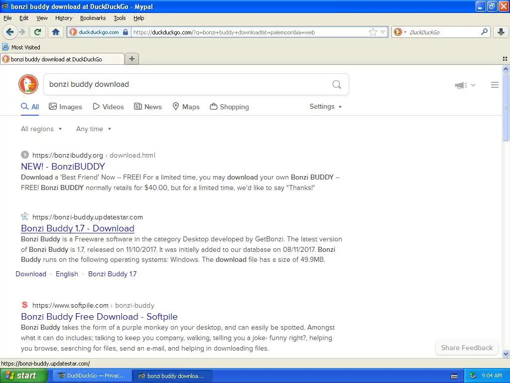510x383 pixels.
Task: Open the DuckDuckGo hamburger menu
Action: tap(495, 85)
